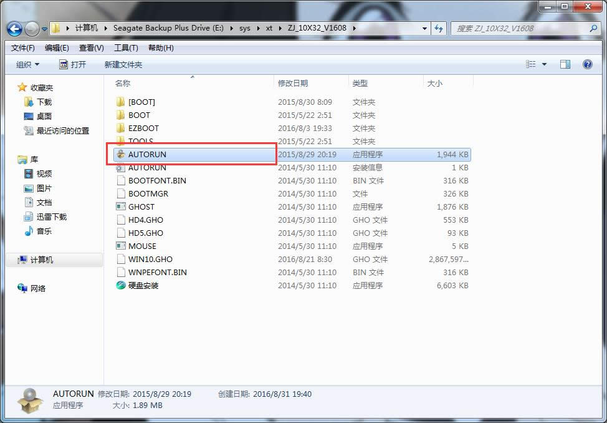The image size is (607, 423).
Task: Select the HD4.GHO file icon
Action: (x=121, y=220)
